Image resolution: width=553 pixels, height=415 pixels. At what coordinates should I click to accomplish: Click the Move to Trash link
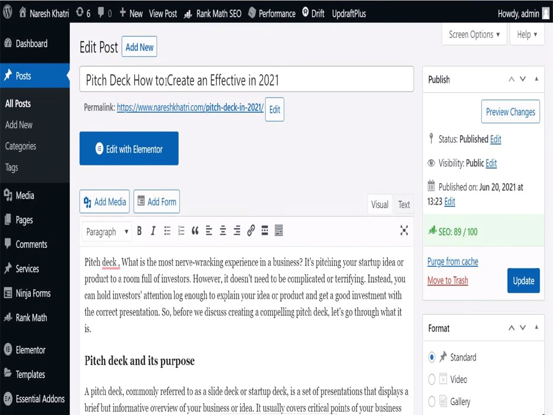pyautogui.click(x=447, y=281)
